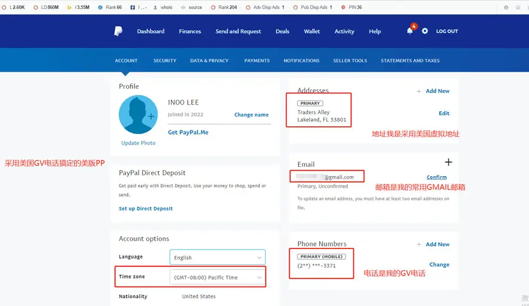
Task: Switch to the NOTIFICATIONS tab
Action: click(x=302, y=60)
